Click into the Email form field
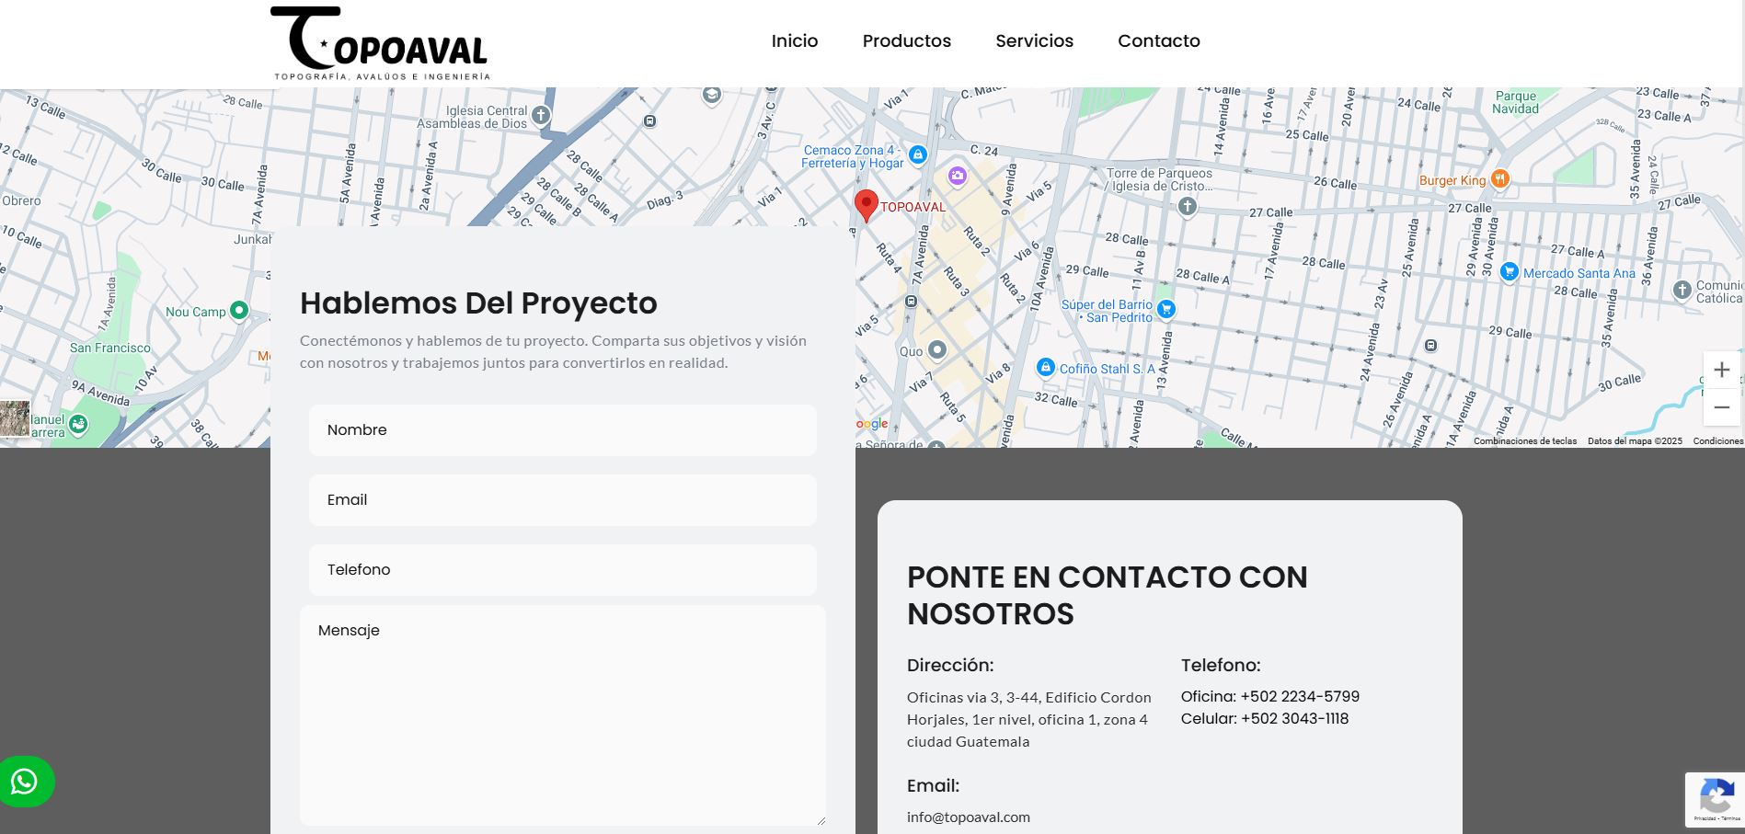 pos(562,500)
